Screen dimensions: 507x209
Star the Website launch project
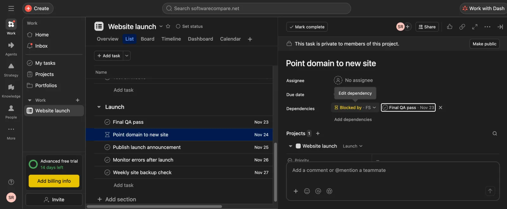tap(168, 26)
